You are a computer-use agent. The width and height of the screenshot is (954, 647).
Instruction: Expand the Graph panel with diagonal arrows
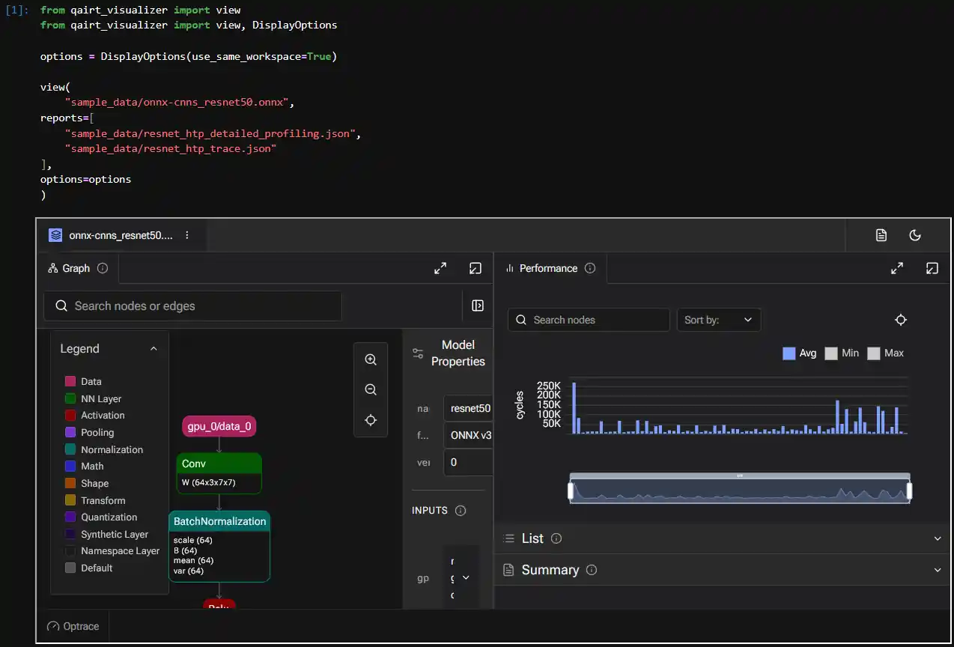440,268
